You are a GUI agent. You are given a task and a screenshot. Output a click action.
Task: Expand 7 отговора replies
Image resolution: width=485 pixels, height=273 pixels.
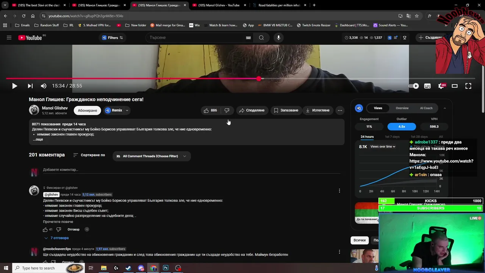click(x=56, y=238)
